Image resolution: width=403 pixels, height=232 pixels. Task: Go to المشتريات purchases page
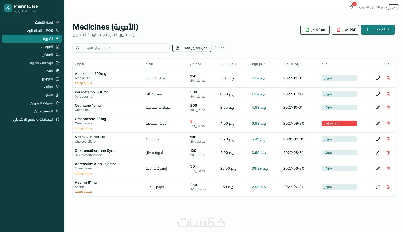pyautogui.click(x=32, y=55)
